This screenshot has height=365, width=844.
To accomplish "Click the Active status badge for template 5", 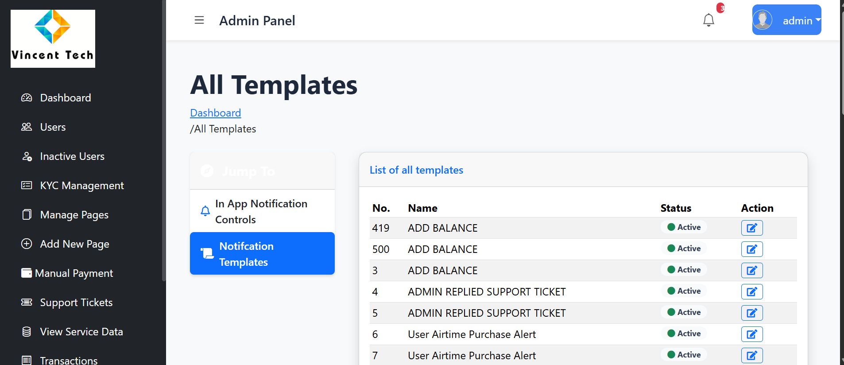I will coord(684,312).
